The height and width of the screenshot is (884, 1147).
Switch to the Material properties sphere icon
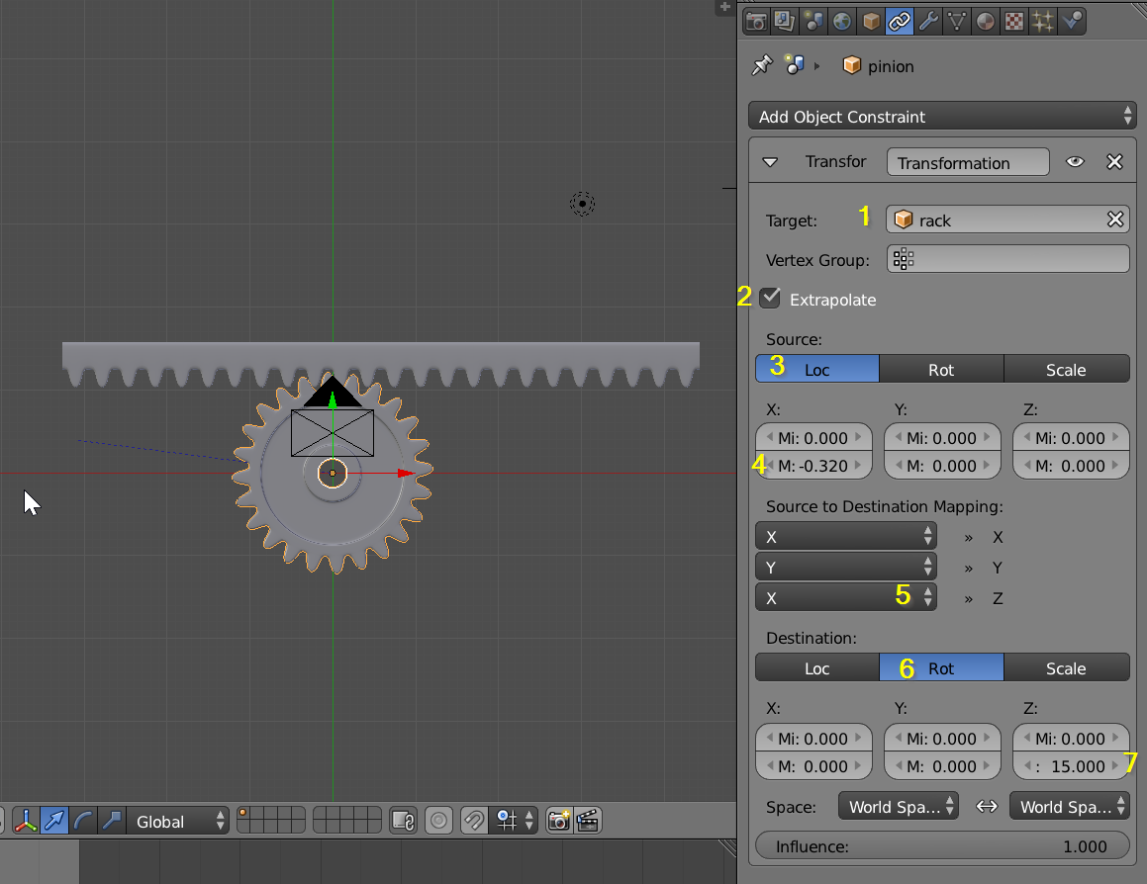click(985, 21)
